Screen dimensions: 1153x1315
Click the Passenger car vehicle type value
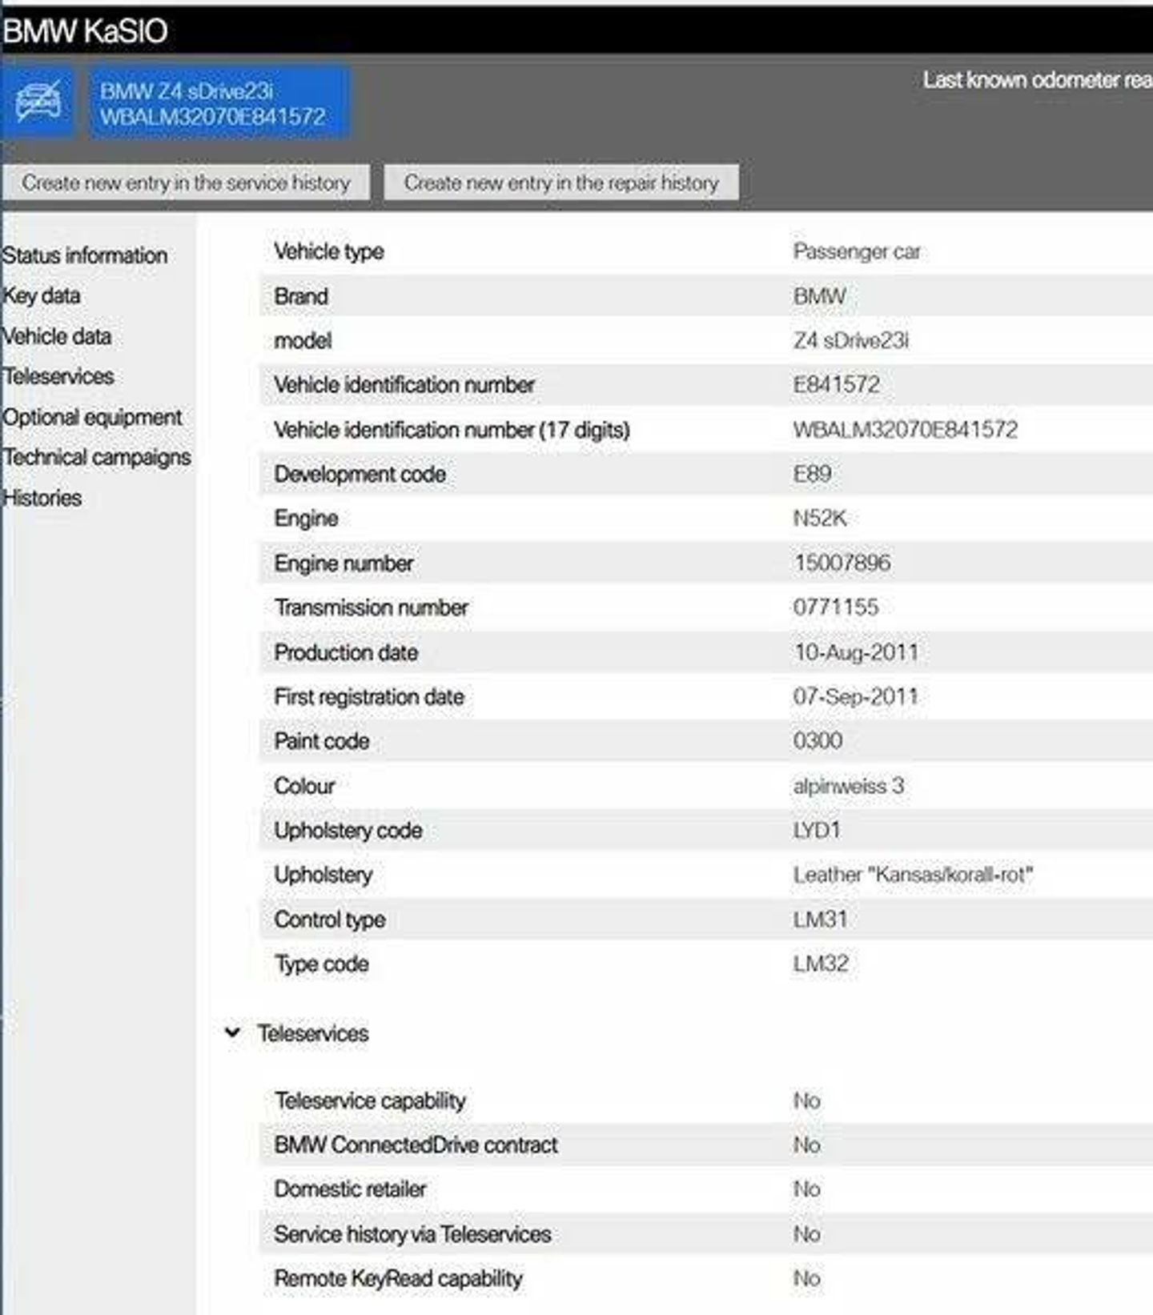[857, 251]
